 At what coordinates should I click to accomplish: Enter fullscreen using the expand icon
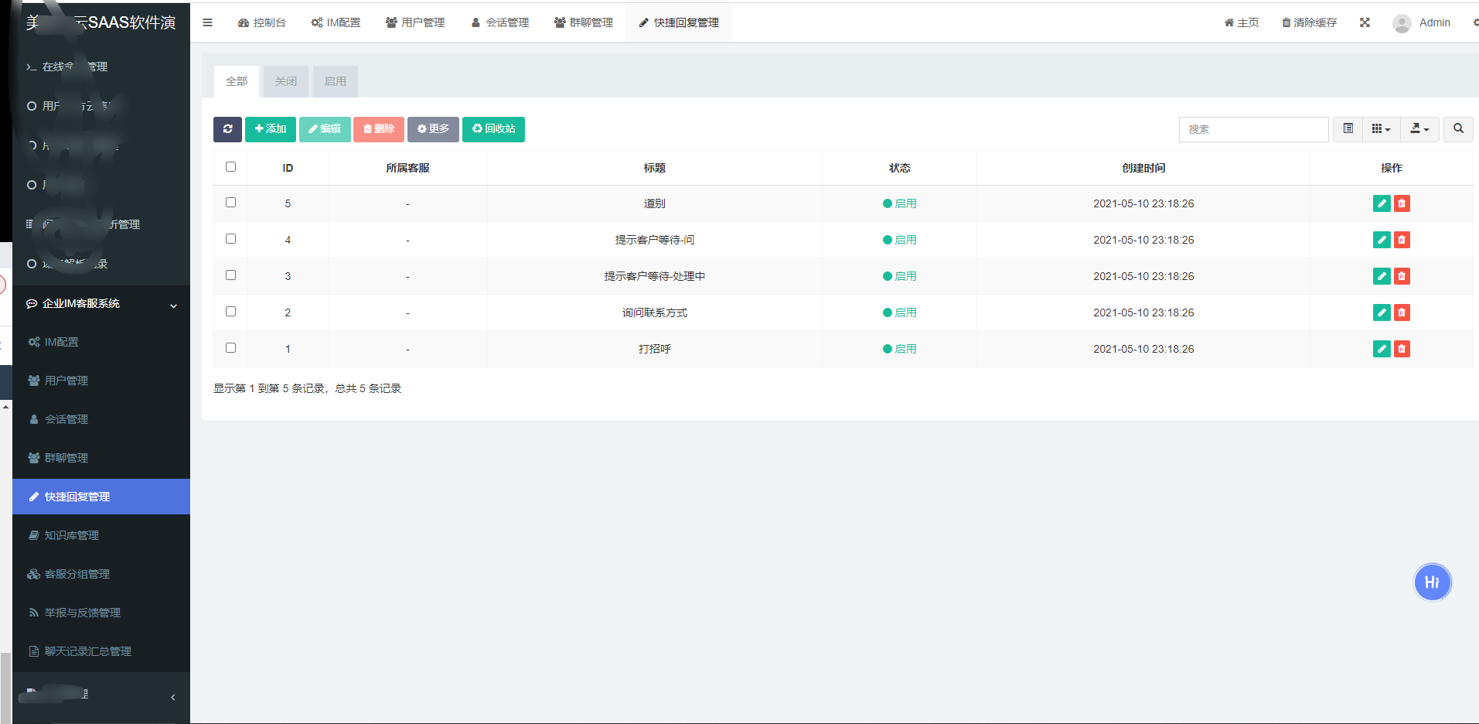(1365, 22)
